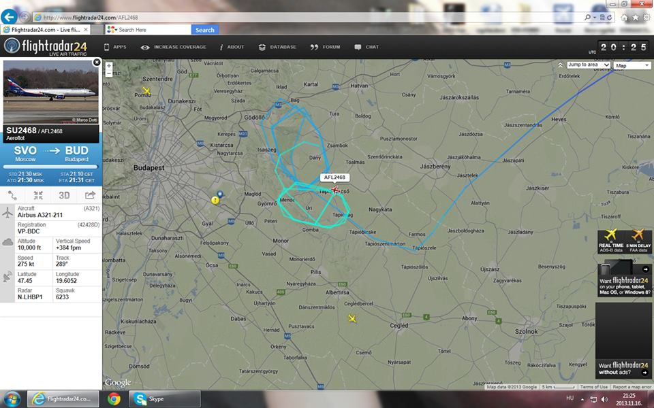Click the share flight arrow icon
Viewport: 654px width, 408px height.
tap(89, 195)
